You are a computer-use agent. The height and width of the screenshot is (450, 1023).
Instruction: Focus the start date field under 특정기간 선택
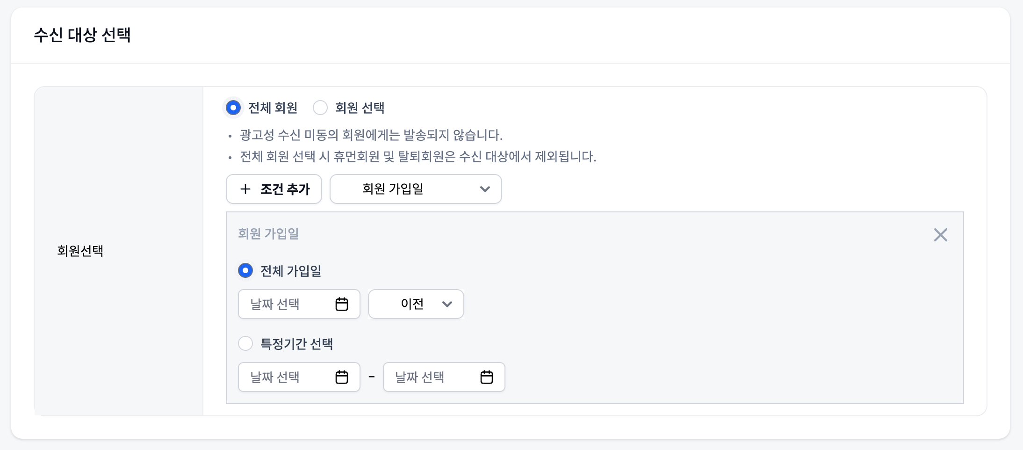click(285, 377)
